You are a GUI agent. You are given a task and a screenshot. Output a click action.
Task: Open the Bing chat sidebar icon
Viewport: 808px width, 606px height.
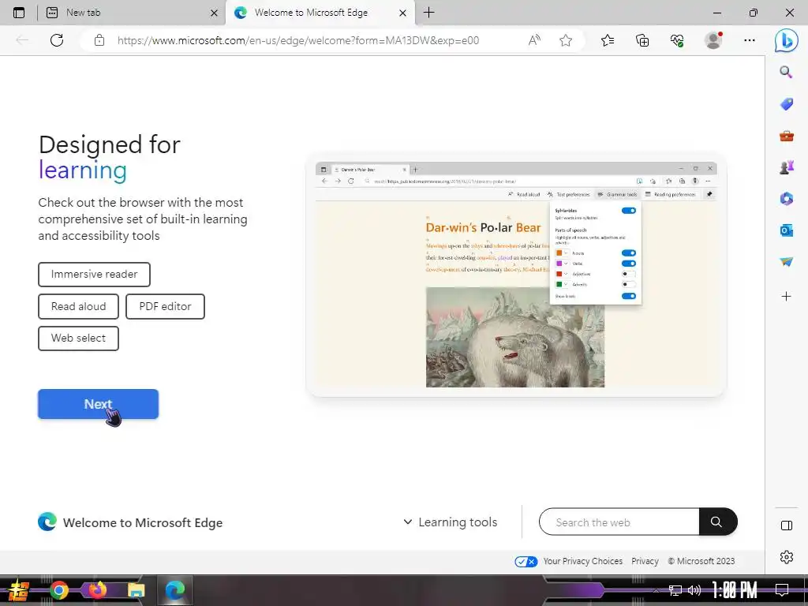pos(787,41)
